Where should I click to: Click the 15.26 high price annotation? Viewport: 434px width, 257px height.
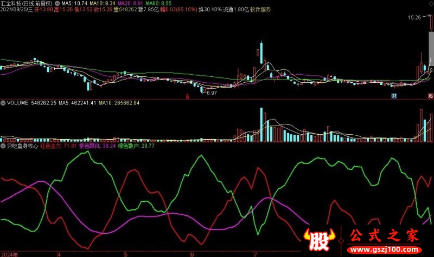click(x=414, y=18)
